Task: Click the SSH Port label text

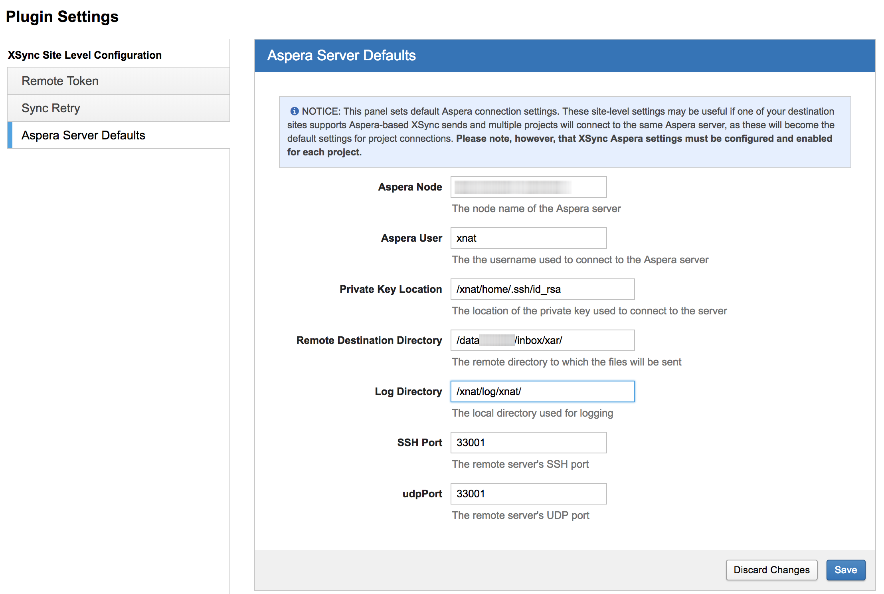Action: [x=419, y=443]
